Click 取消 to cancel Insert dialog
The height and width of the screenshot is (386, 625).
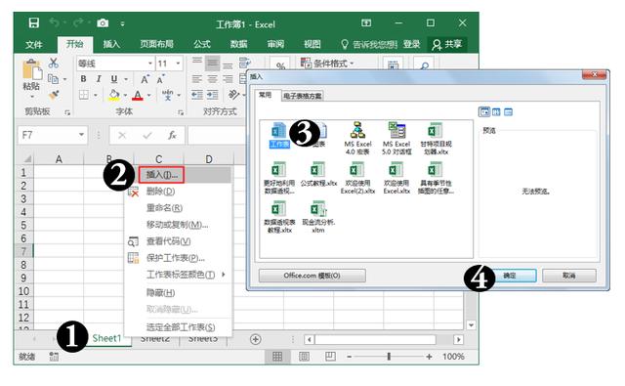[568, 276]
